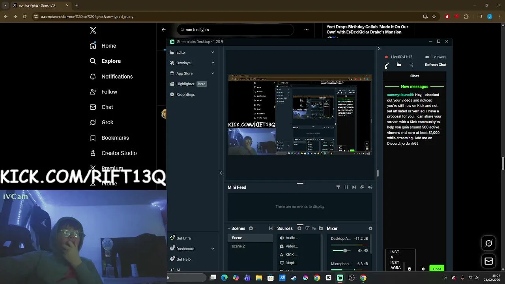Open Notifications on X sidebar
The width and height of the screenshot is (505, 284).
[111, 77]
